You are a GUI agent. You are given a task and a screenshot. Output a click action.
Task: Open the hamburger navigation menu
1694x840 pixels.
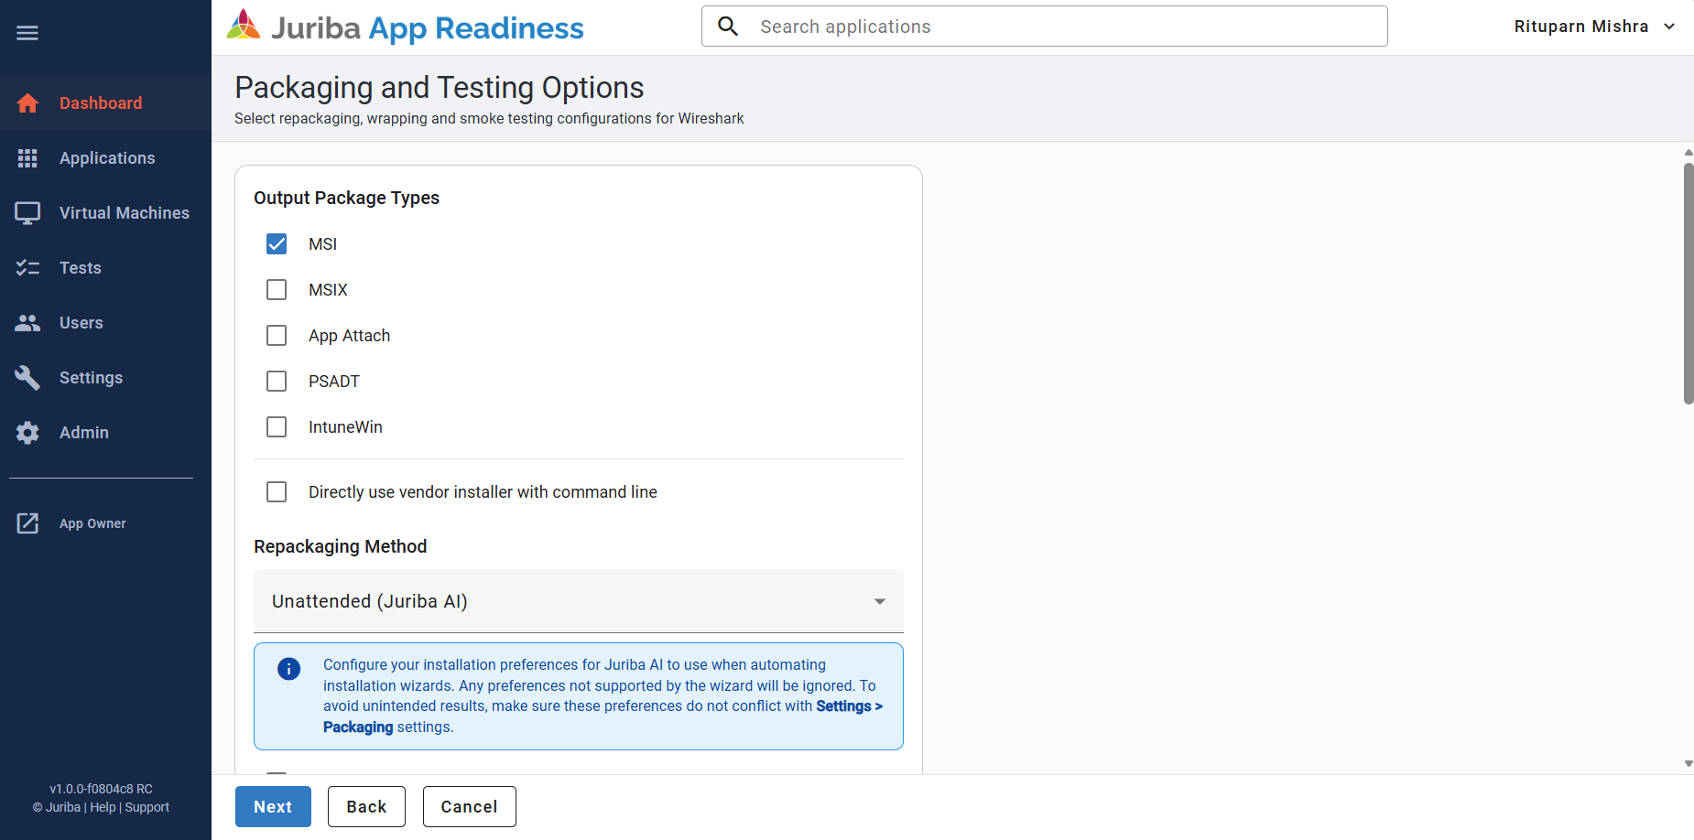coord(27,33)
